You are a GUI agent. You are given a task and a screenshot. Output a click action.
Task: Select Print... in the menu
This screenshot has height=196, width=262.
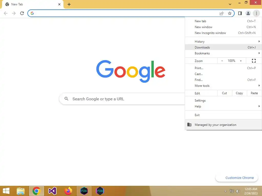223,68
